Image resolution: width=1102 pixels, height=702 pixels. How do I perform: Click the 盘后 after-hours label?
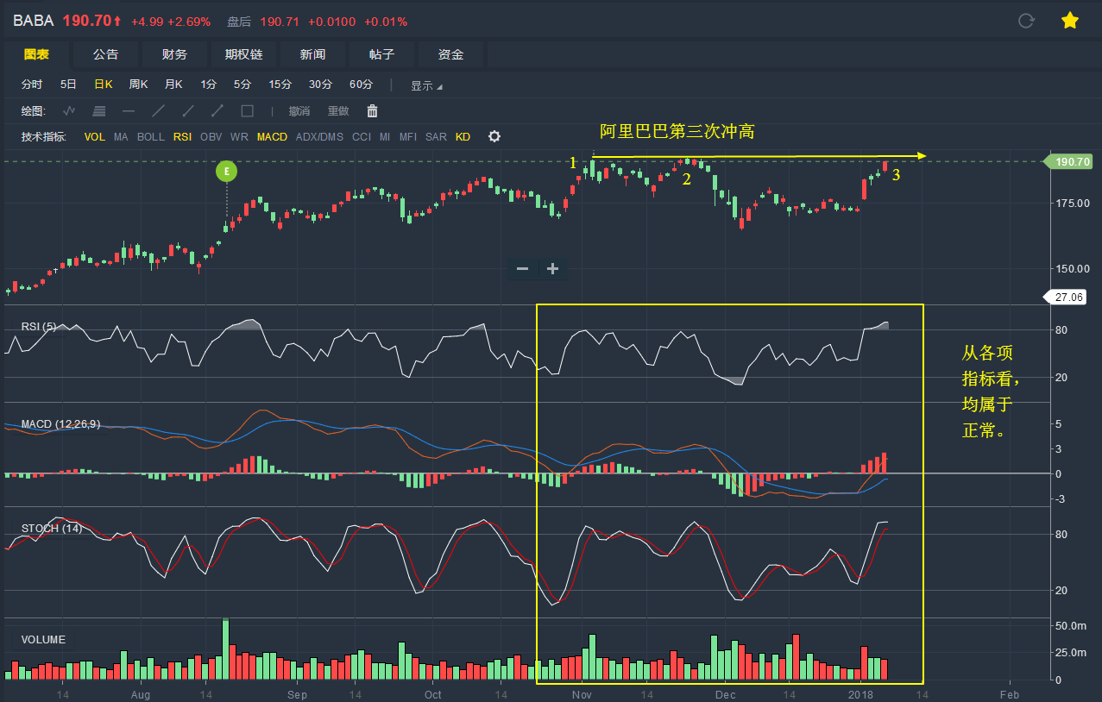(x=239, y=22)
